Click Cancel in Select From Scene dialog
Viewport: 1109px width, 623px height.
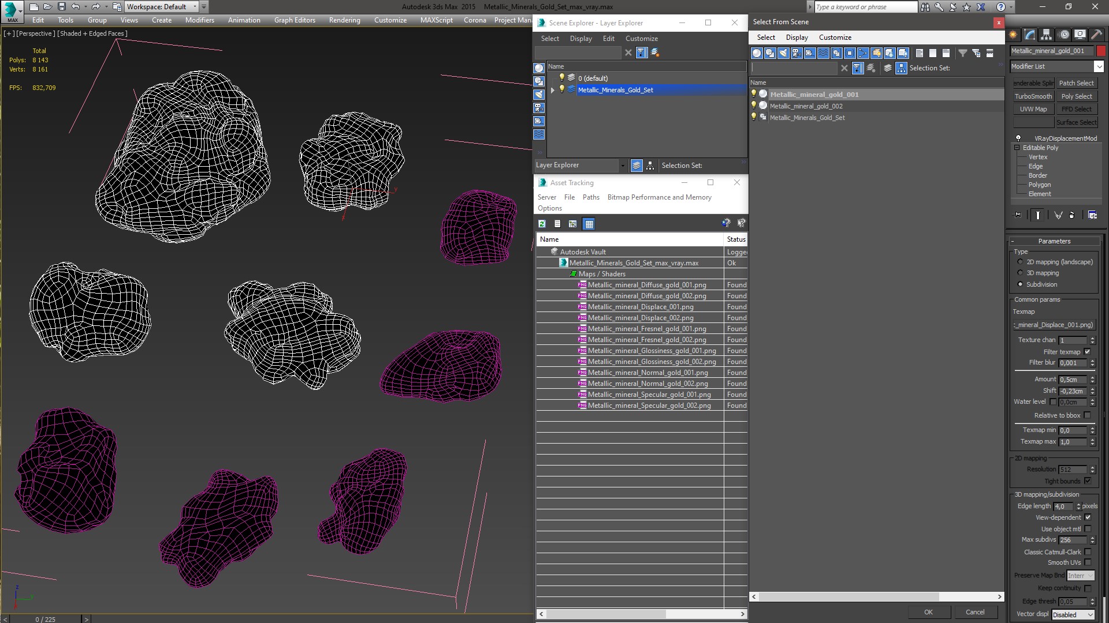[975, 612]
